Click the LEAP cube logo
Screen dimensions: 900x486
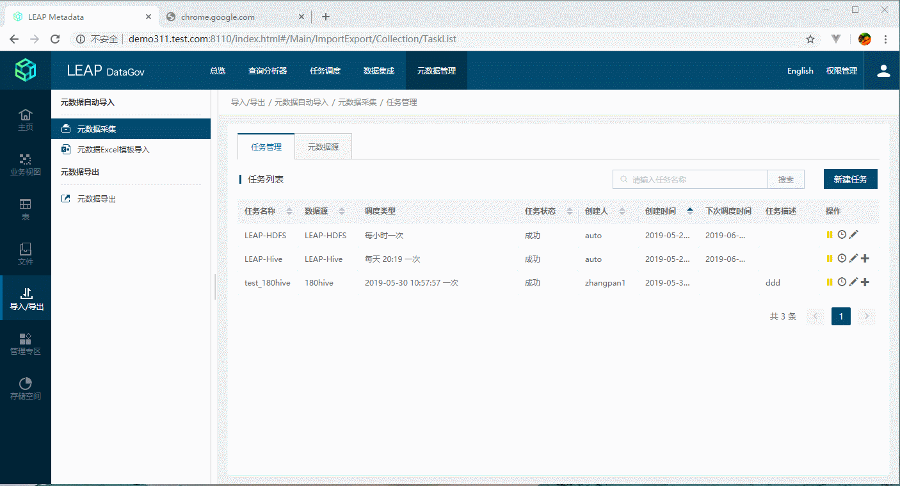26,70
